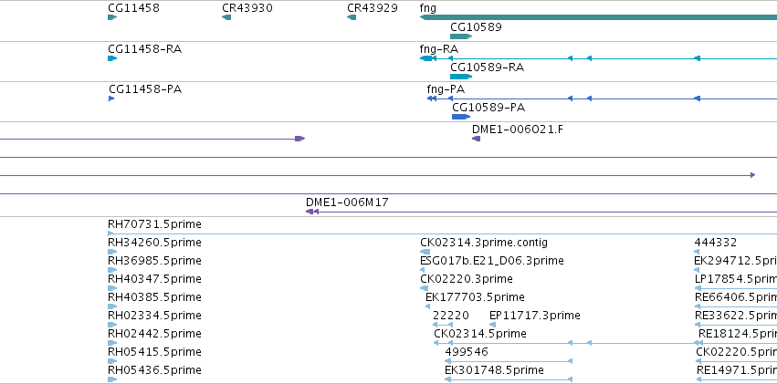Click the 499546 EST feature line
Viewport: 777px width, 384px height.
509,361
